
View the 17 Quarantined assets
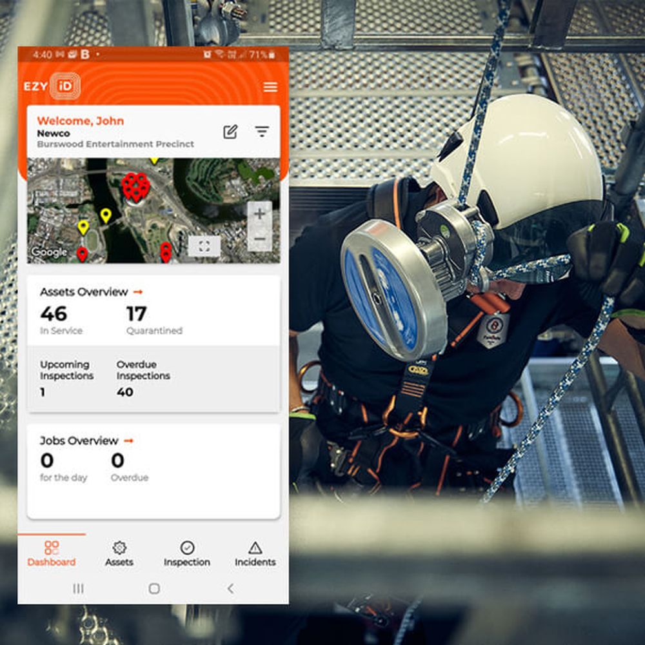(x=154, y=319)
